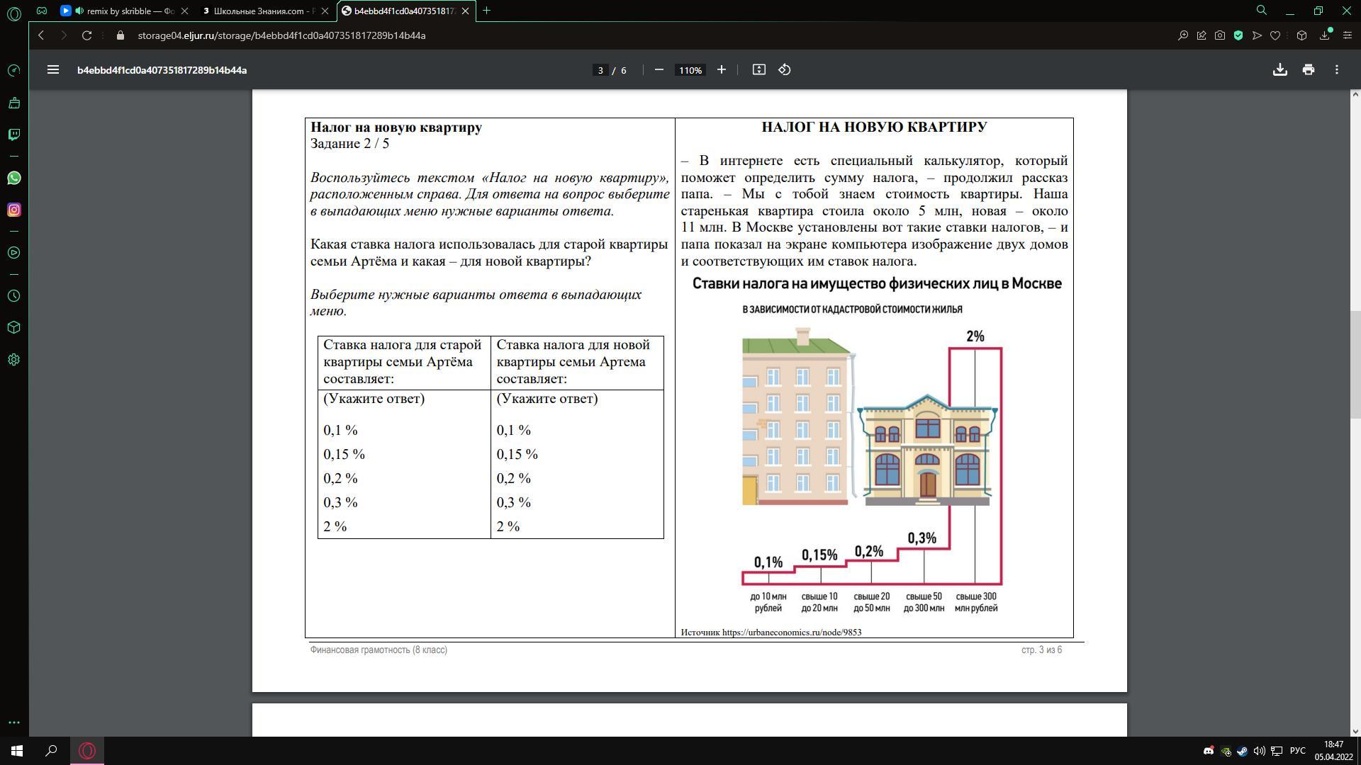Send page to My Flow
1361x765 pixels.
coord(1257,35)
